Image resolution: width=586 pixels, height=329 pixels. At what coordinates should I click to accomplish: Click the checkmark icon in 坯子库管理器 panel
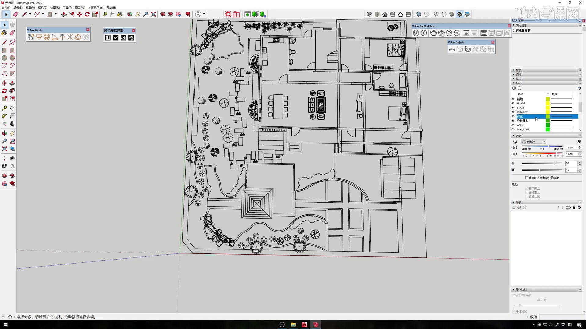coord(116,37)
